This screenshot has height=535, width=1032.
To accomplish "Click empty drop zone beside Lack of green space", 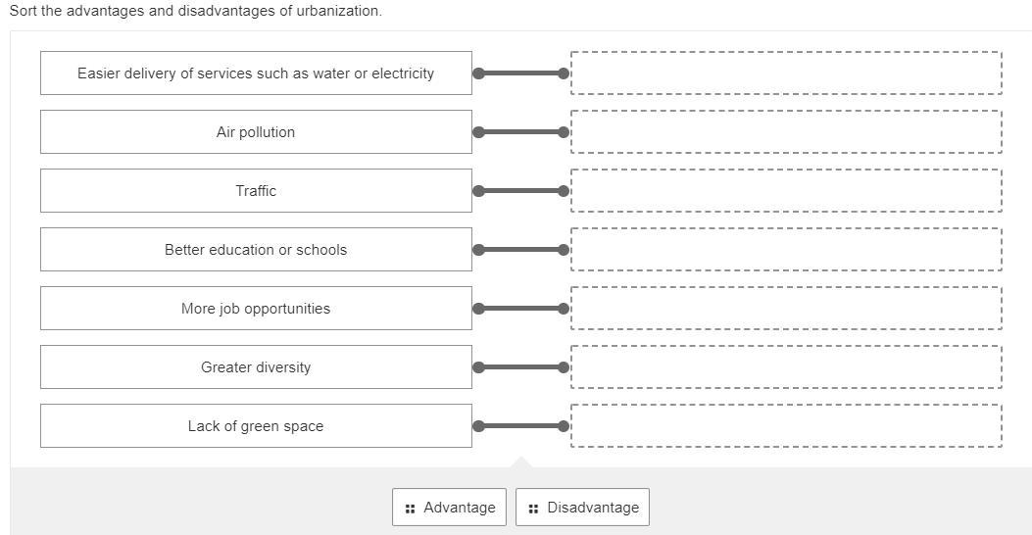I will point(786,426).
